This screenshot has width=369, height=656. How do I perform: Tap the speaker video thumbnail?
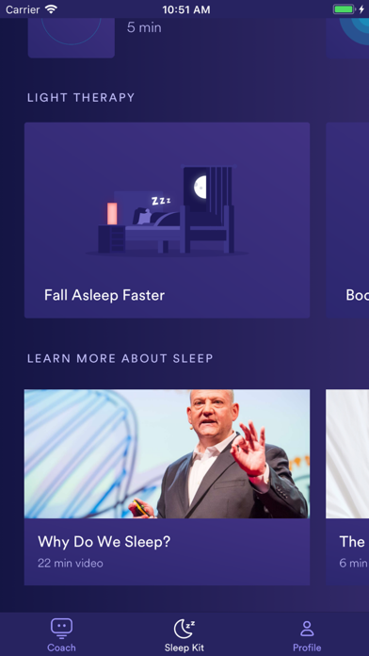(x=168, y=454)
